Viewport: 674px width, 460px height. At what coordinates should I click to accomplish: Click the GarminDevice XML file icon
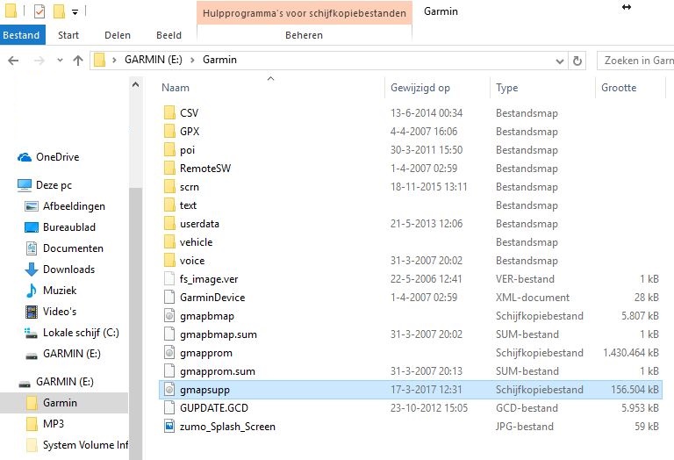(x=169, y=298)
